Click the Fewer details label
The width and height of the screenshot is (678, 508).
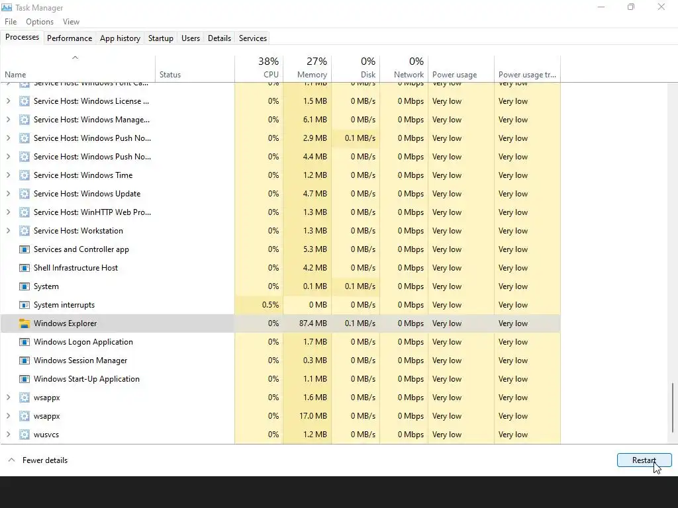(45, 460)
